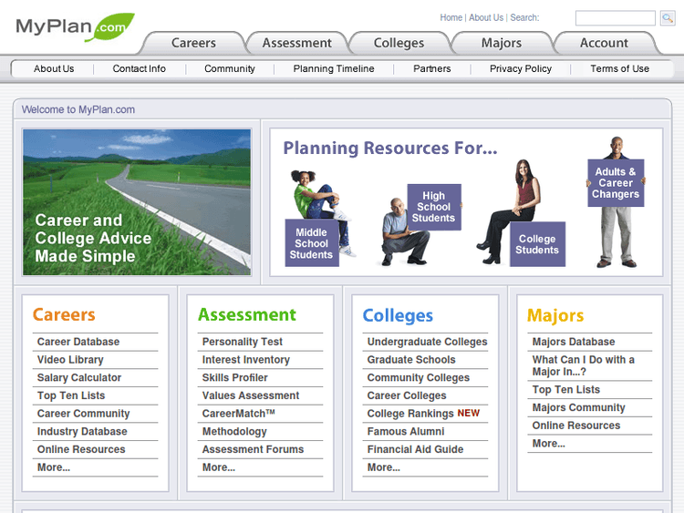
Task: Click More... under Assessment
Action: [x=218, y=467]
